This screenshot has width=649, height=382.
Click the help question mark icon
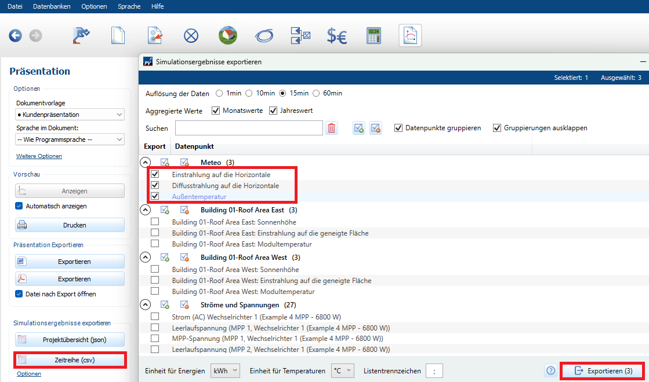point(550,370)
